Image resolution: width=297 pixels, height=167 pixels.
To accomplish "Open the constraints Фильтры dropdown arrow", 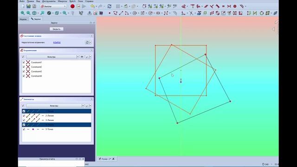I will click(77, 57).
